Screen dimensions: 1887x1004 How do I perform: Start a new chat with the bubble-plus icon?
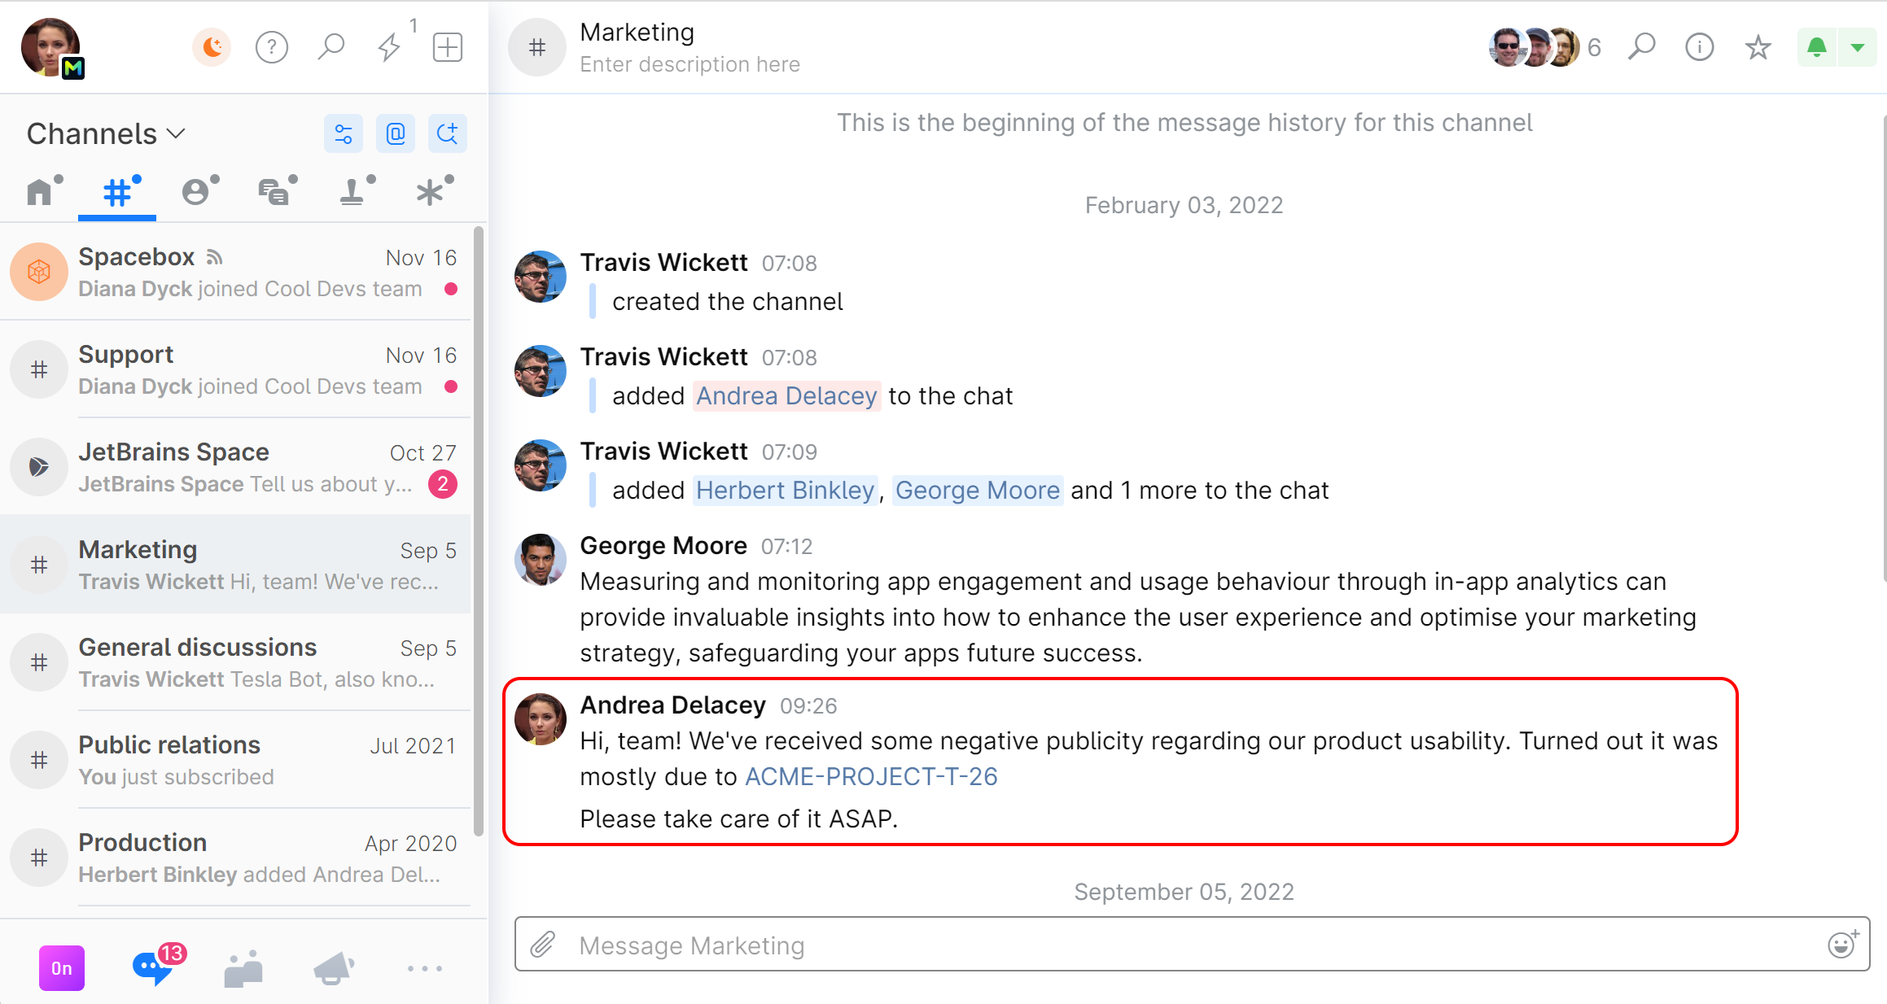pos(447,133)
